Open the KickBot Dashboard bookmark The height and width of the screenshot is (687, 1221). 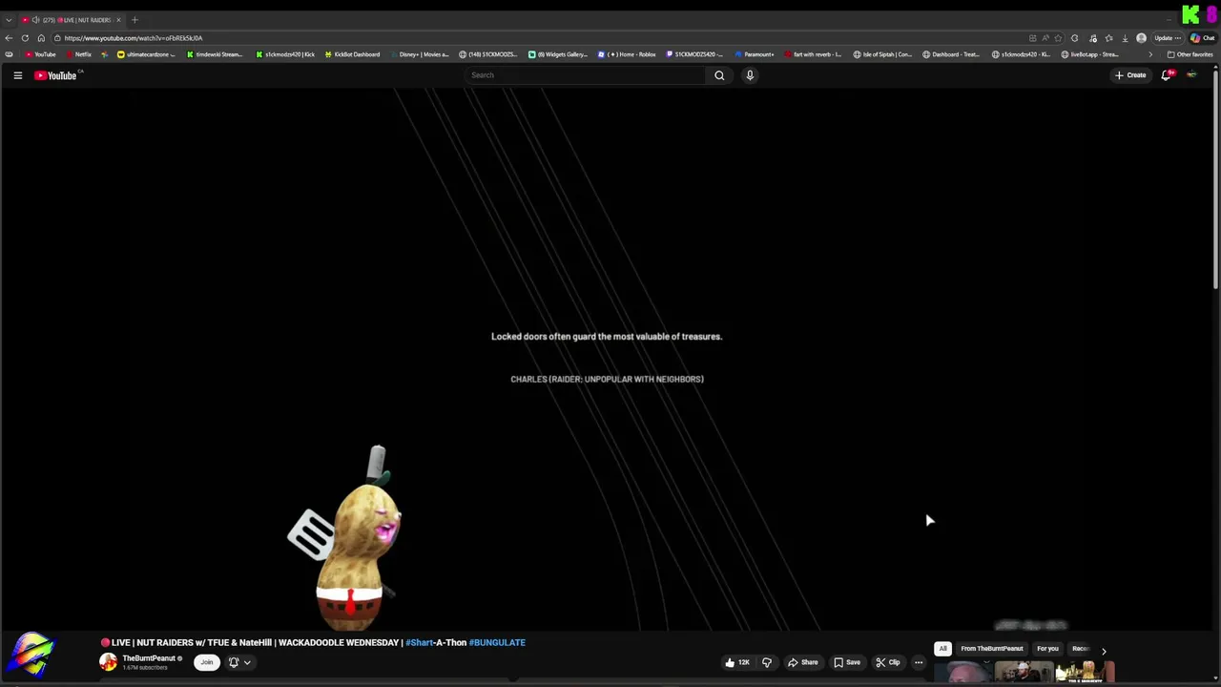(x=353, y=54)
